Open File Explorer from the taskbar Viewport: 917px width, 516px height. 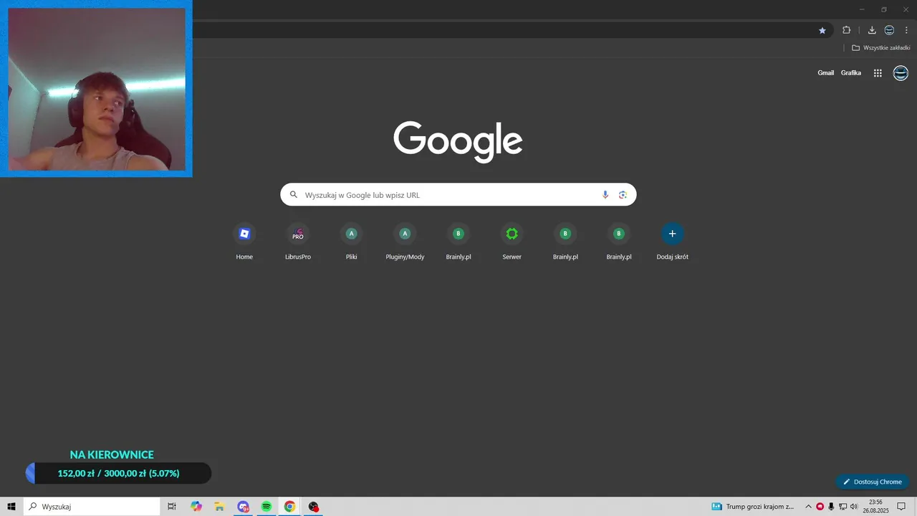[220, 507]
